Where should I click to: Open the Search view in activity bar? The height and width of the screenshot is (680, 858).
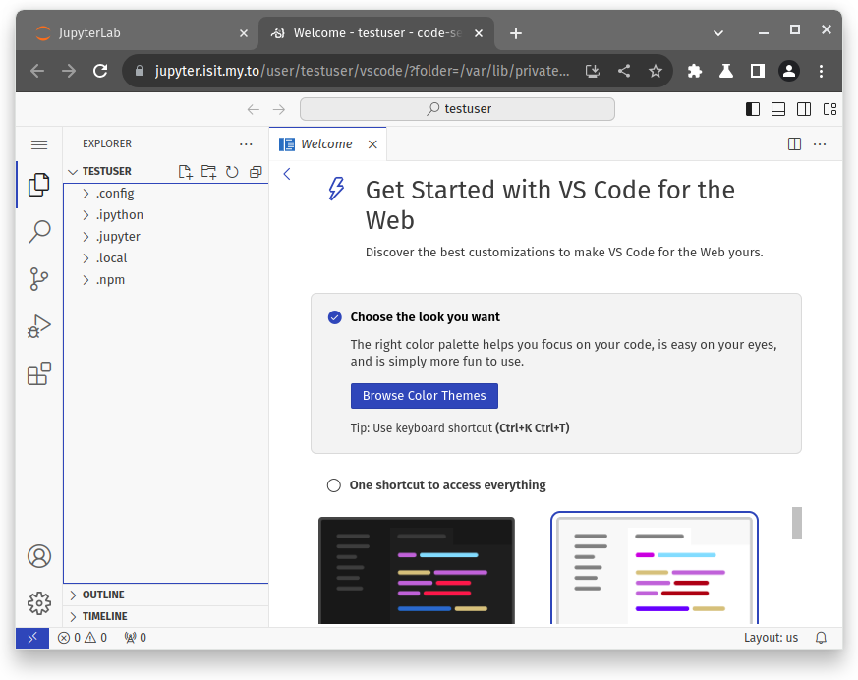tap(39, 232)
